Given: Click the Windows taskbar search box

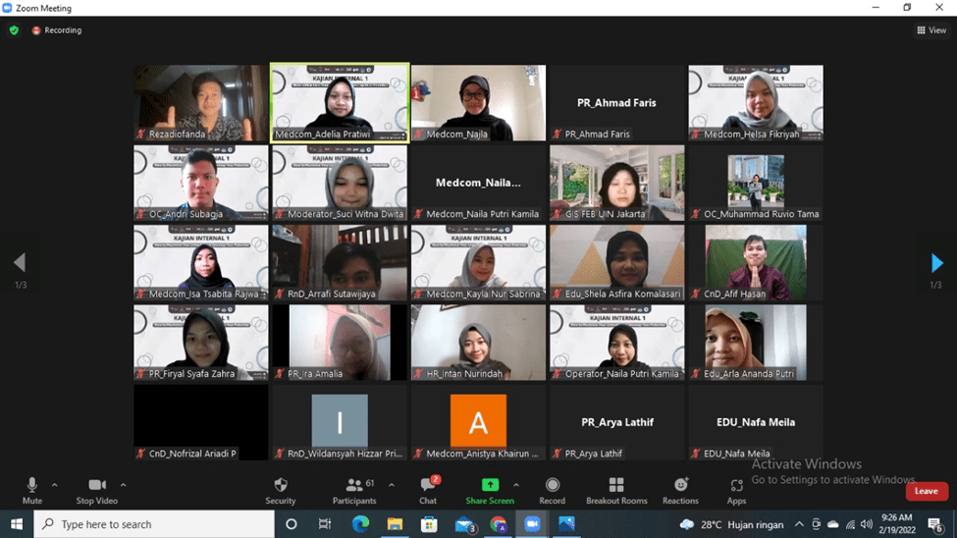Looking at the screenshot, I should tap(155, 524).
